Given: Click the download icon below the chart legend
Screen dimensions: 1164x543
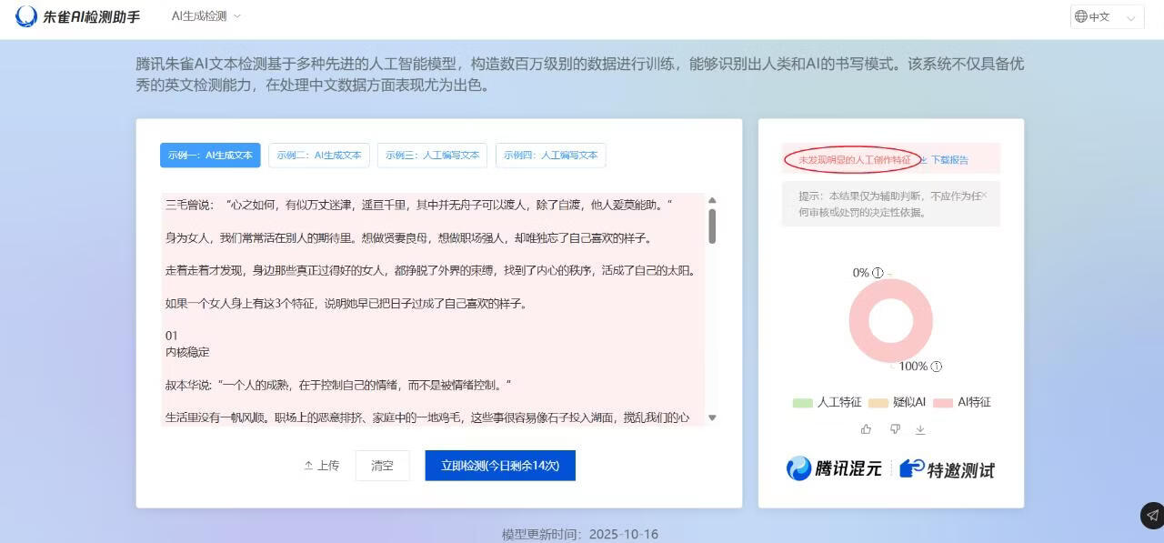Looking at the screenshot, I should click(920, 428).
